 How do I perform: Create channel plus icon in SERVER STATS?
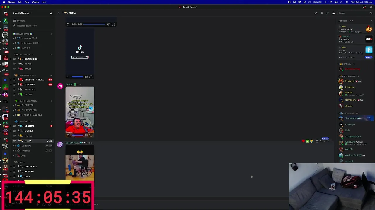pos(51,34)
